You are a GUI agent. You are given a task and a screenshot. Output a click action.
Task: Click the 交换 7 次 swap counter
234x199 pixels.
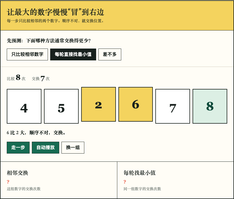[41, 78]
